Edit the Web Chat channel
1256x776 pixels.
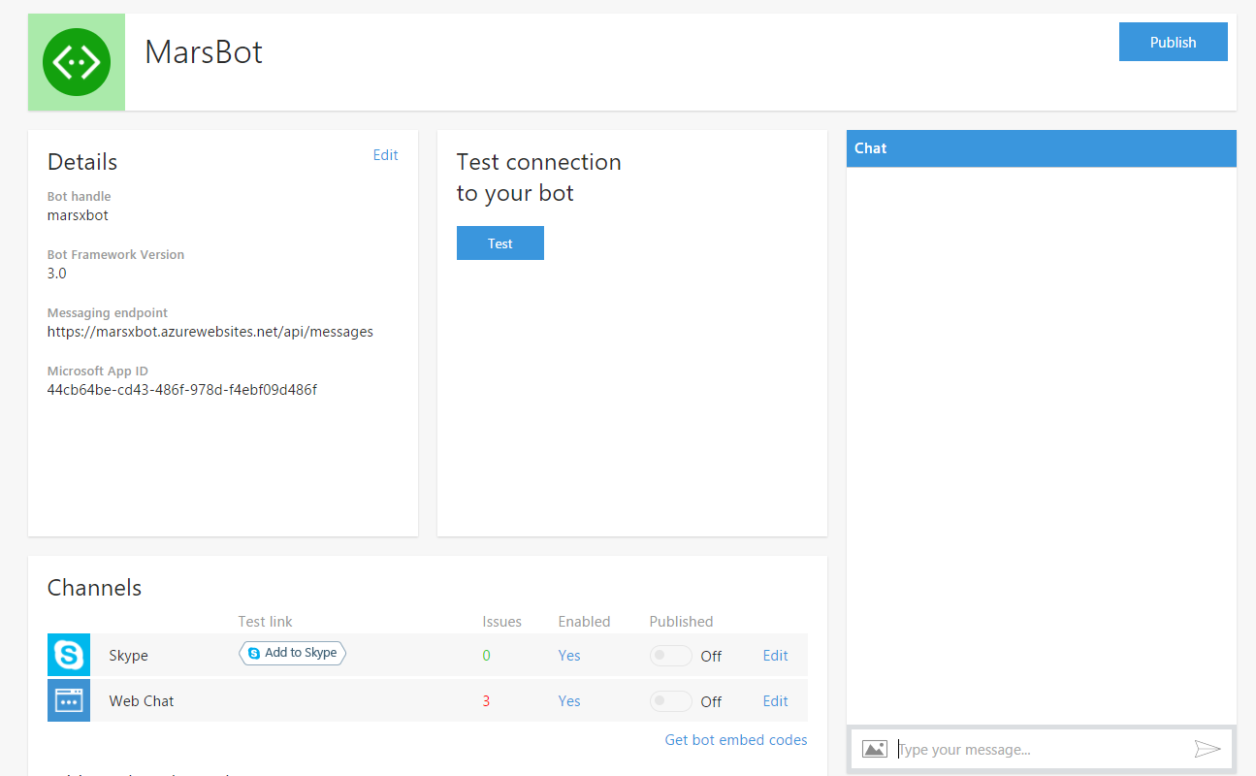point(776,701)
